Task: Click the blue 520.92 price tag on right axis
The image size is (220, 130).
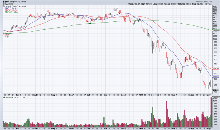Action: point(216,77)
